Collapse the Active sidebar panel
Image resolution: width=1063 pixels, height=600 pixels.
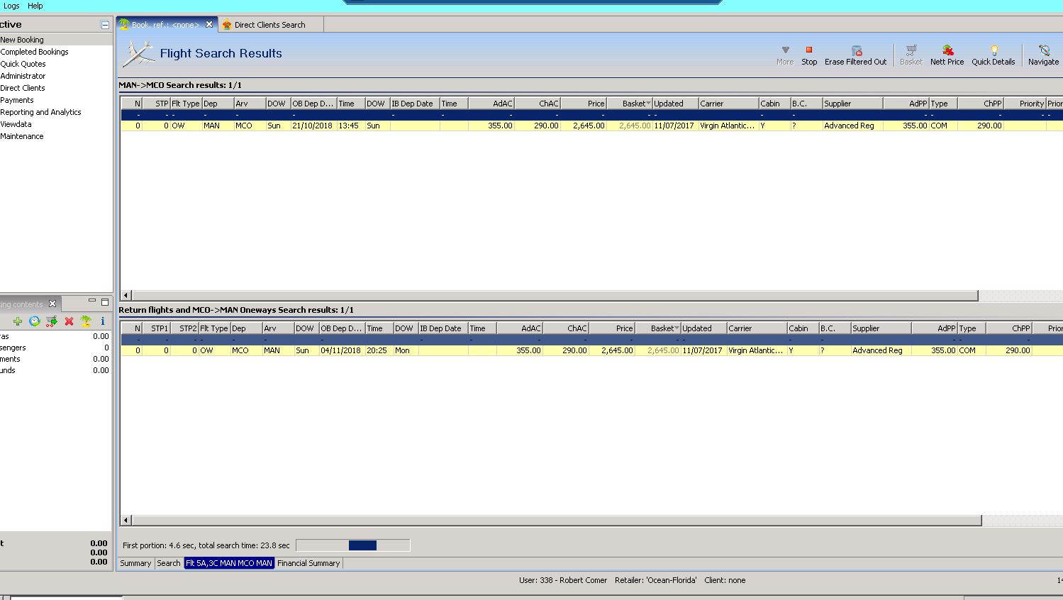pyautogui.click(x=105, y=25)
